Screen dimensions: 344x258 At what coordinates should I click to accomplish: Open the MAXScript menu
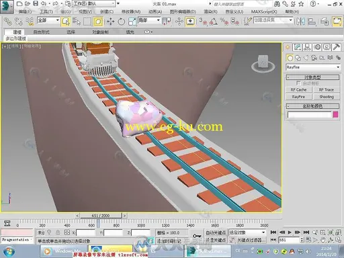[264, 11]
